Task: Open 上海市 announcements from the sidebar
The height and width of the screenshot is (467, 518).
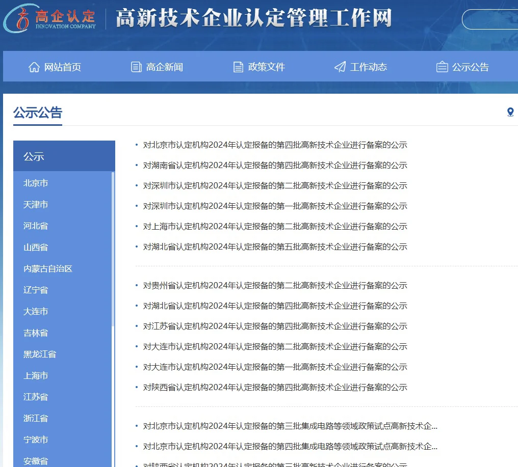Action: click(x=35, y=375)
